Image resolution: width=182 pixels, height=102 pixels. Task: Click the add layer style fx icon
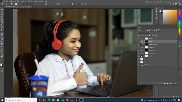coord(162,83)
